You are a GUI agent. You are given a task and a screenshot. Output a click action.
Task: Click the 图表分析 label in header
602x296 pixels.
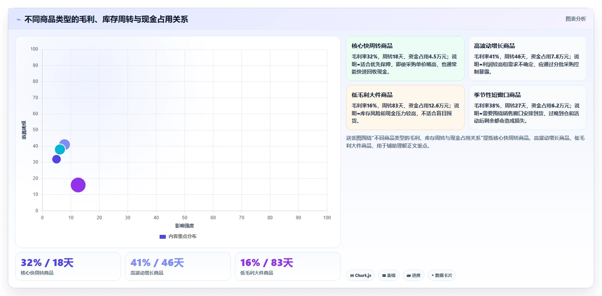pos(575,19)
